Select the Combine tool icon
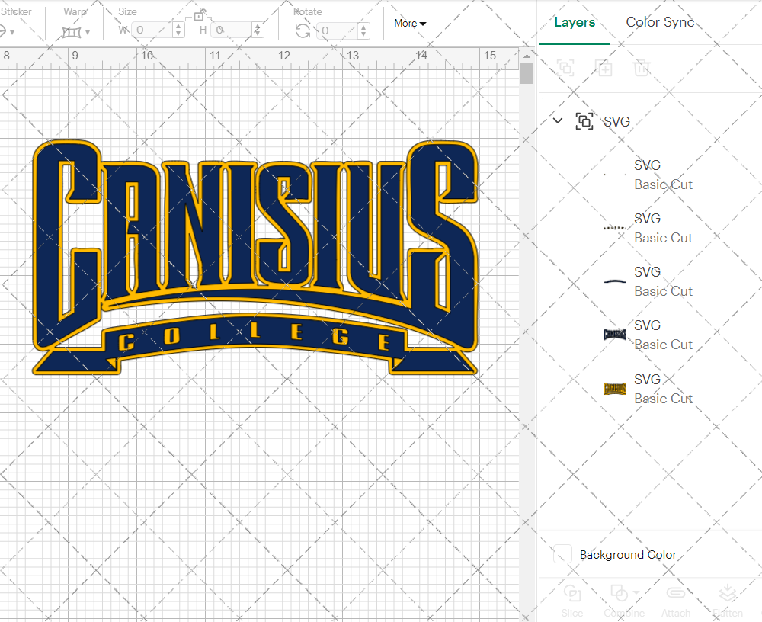The height and width of the screenshot is (622, 762). [x=620, y=595]
